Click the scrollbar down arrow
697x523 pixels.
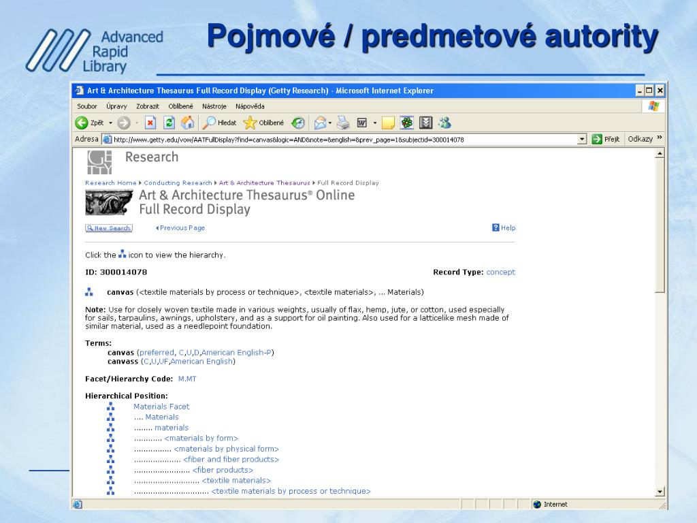(x=660, y=492)
